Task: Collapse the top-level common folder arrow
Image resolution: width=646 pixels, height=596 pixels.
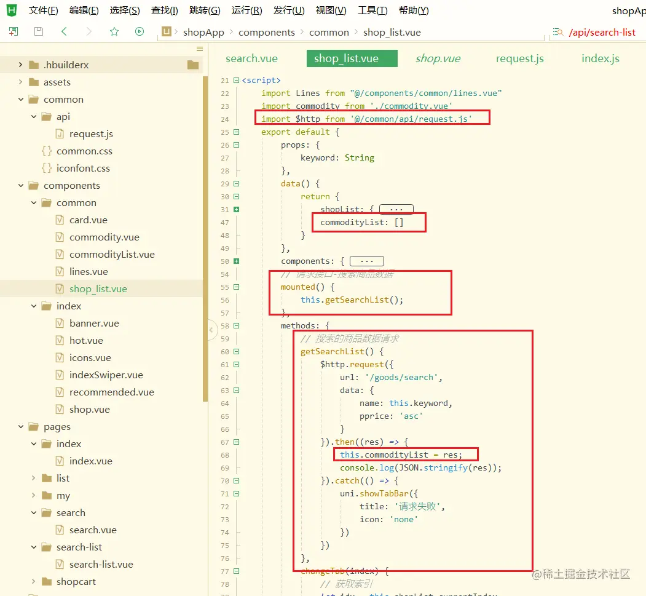Action: click(x=21, y=100)
